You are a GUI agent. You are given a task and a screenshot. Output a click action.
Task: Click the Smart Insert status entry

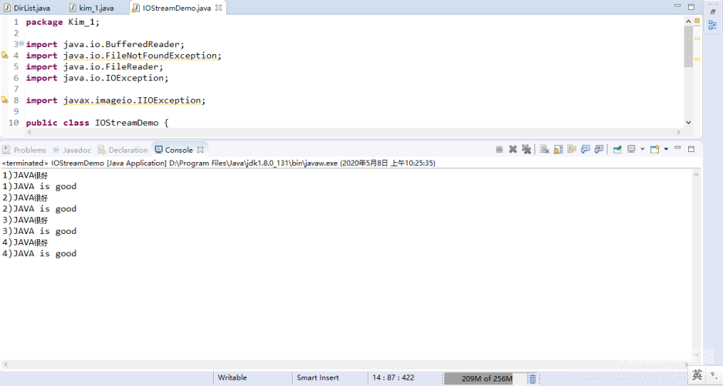[x=317, y=378]
